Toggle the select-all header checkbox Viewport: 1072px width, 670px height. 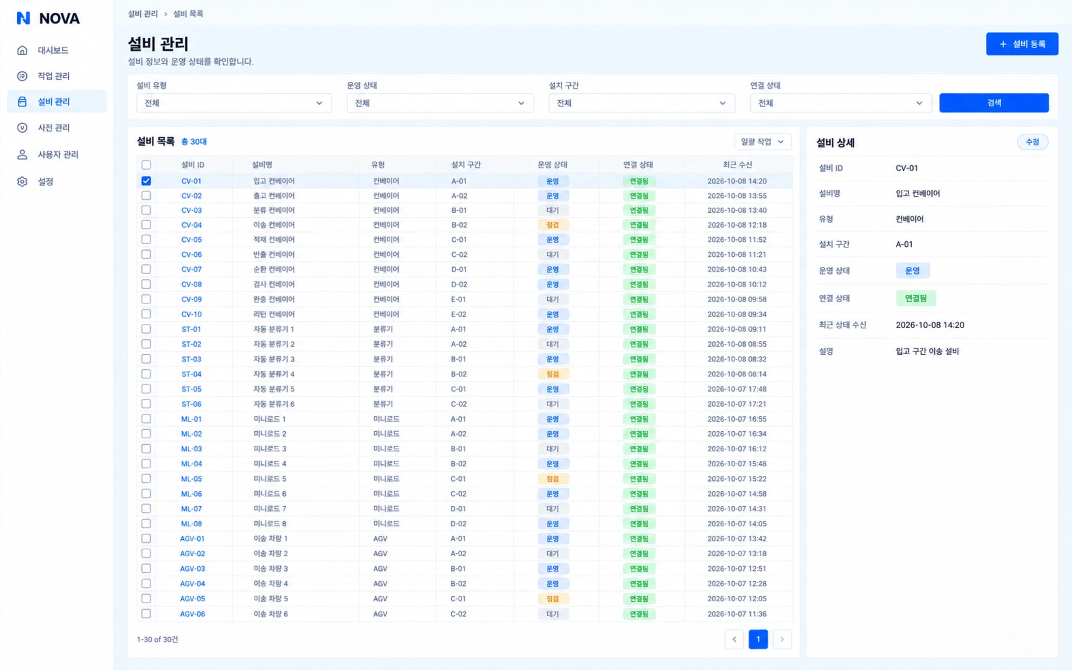146,165
